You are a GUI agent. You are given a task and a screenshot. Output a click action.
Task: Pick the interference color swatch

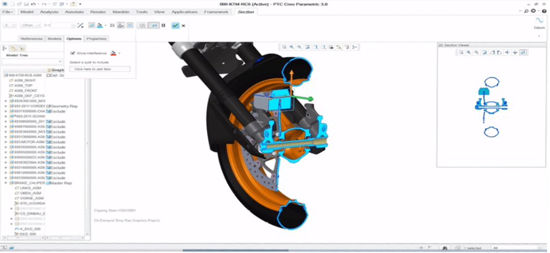[113, 53]
